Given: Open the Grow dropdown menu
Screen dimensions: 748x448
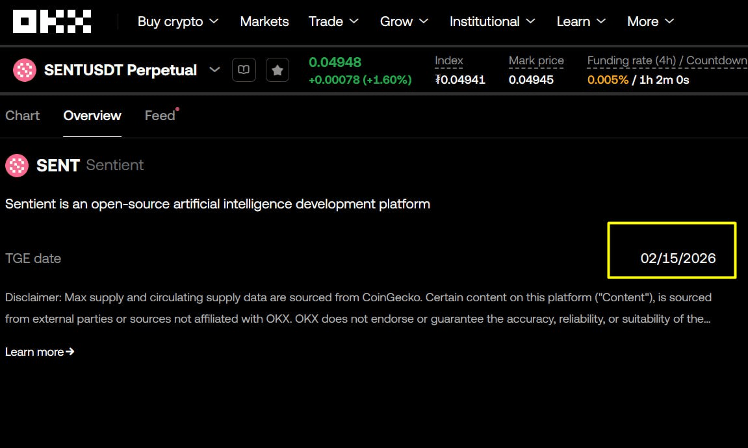Looking at the screenshot, I should [x=404, y=21].
